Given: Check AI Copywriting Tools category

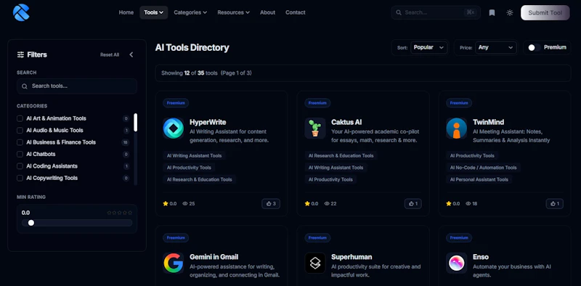Looking at the screenshot, I should (x=20, y=178).
